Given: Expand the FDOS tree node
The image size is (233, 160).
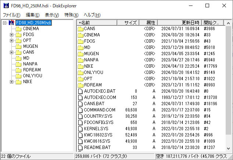Looking at the screenshot, I should (12, 35).
